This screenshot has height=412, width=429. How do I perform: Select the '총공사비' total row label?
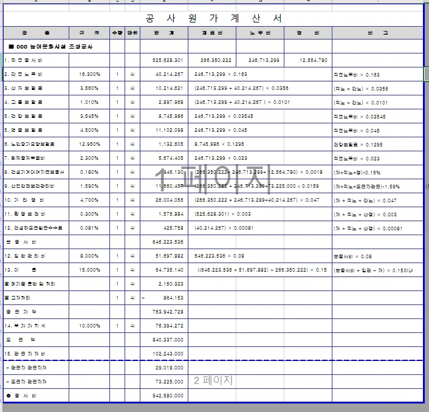[x=36, y=396]
